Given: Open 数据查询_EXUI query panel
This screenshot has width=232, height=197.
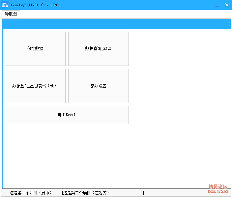Looking at the screenshot, I should point(98,49).
